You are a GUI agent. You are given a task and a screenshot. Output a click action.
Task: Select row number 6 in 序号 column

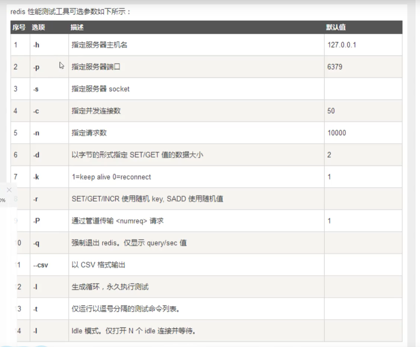16,155
